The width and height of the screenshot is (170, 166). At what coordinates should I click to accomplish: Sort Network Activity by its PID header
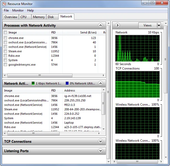56,90
